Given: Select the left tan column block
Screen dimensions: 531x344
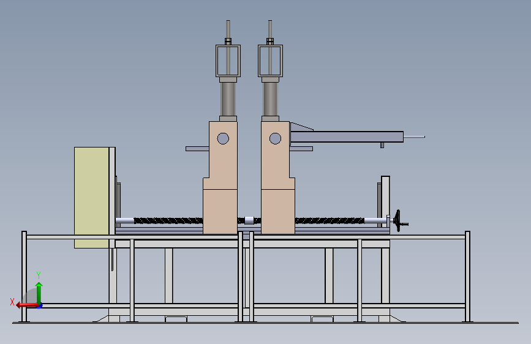Looking at the screenshot, I should tap(220, 178).
